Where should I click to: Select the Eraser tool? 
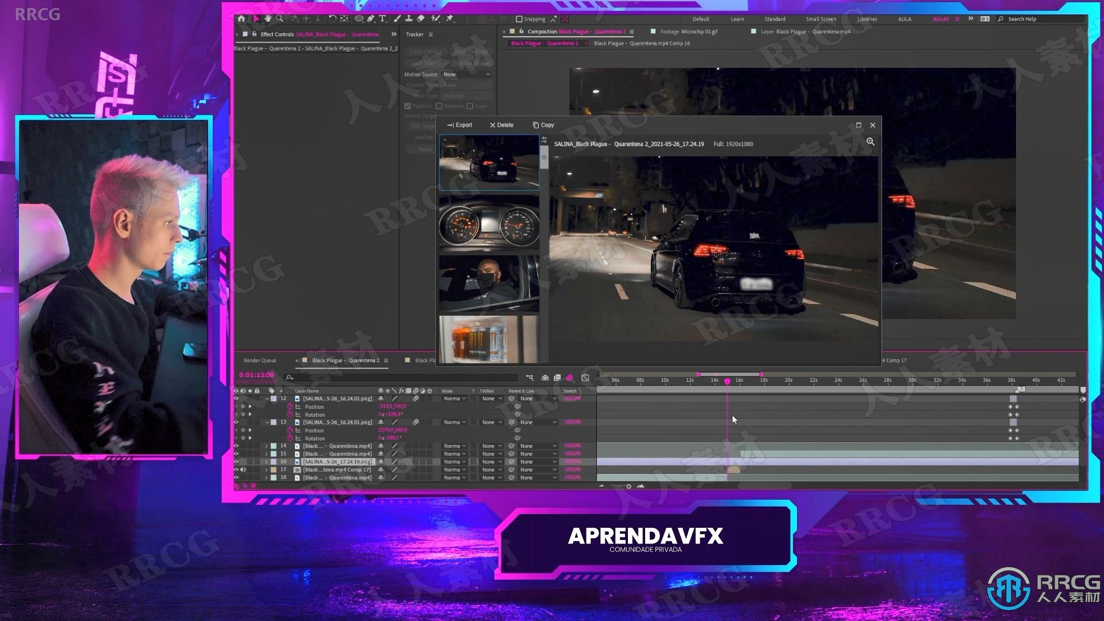421,18
